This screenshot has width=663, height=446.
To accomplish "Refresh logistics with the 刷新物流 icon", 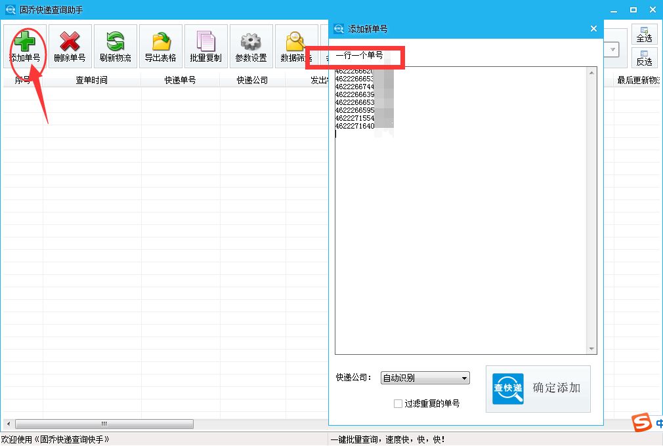I will [x=116, y=47].
